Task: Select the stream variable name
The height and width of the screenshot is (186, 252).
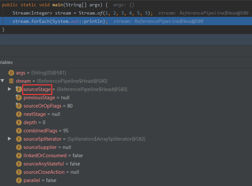Action: [x=23, y=81]
